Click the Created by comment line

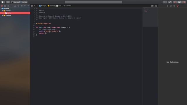click(54, 16)
